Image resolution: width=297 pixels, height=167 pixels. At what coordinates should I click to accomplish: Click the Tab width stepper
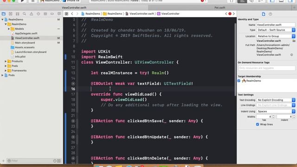pos(273,116)
